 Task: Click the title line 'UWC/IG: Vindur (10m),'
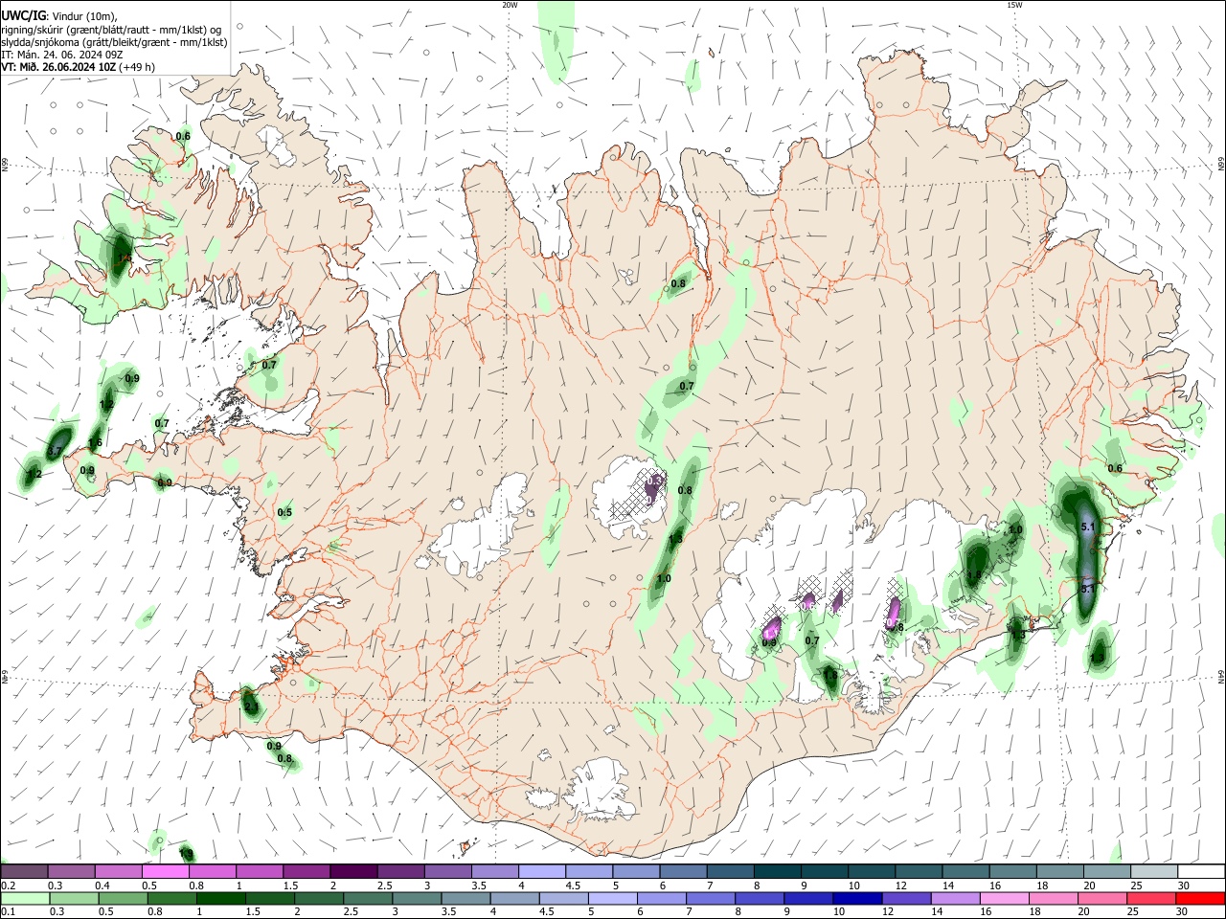(60, 15)
